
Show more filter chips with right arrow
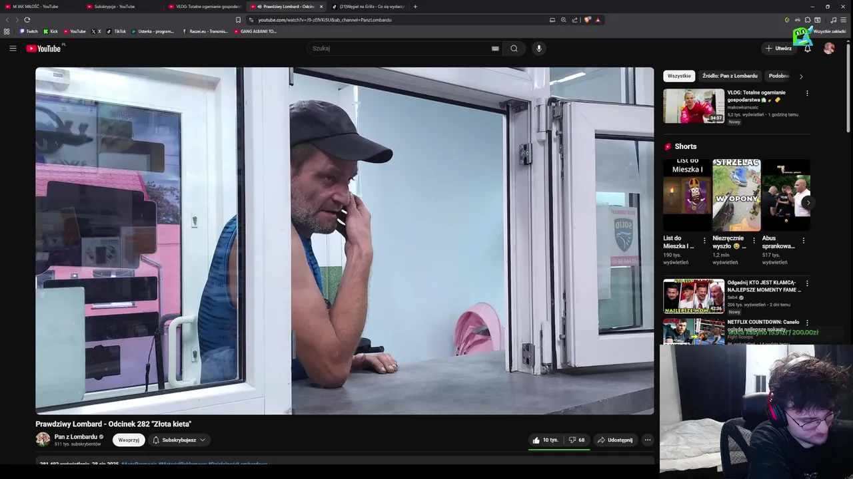801,76
